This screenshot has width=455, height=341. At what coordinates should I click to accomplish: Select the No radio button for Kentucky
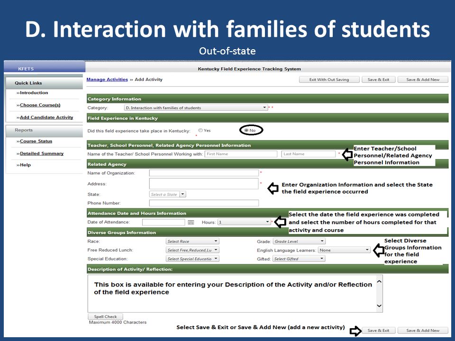click(246, 131)
